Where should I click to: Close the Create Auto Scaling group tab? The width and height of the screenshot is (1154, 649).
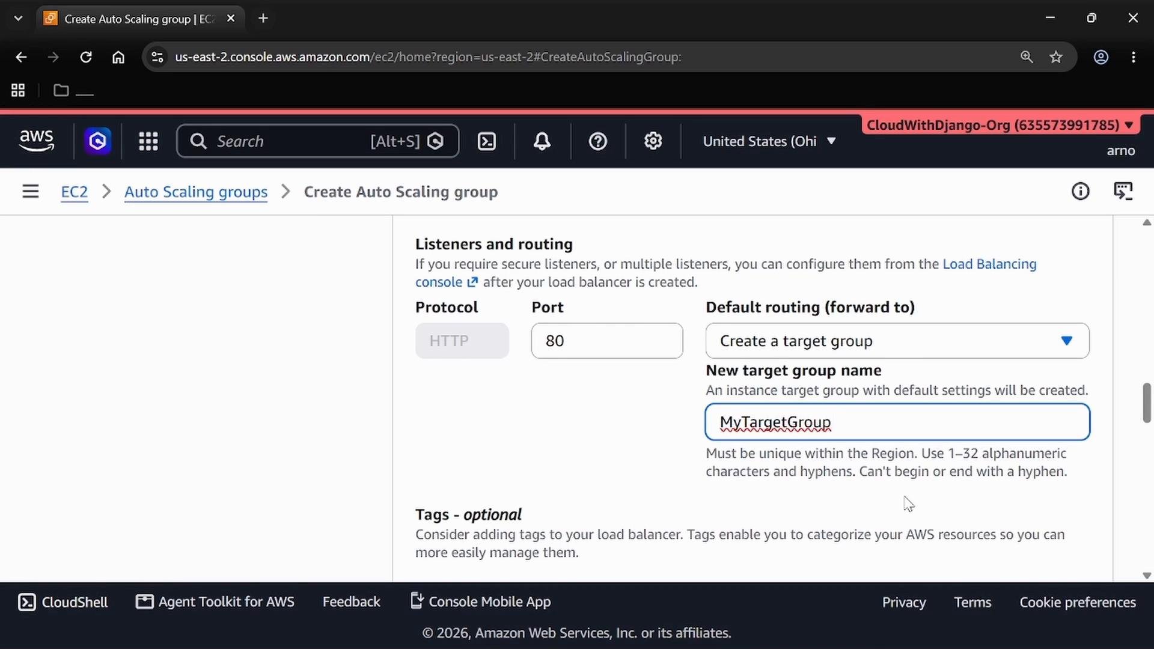(x=231, y=19)
